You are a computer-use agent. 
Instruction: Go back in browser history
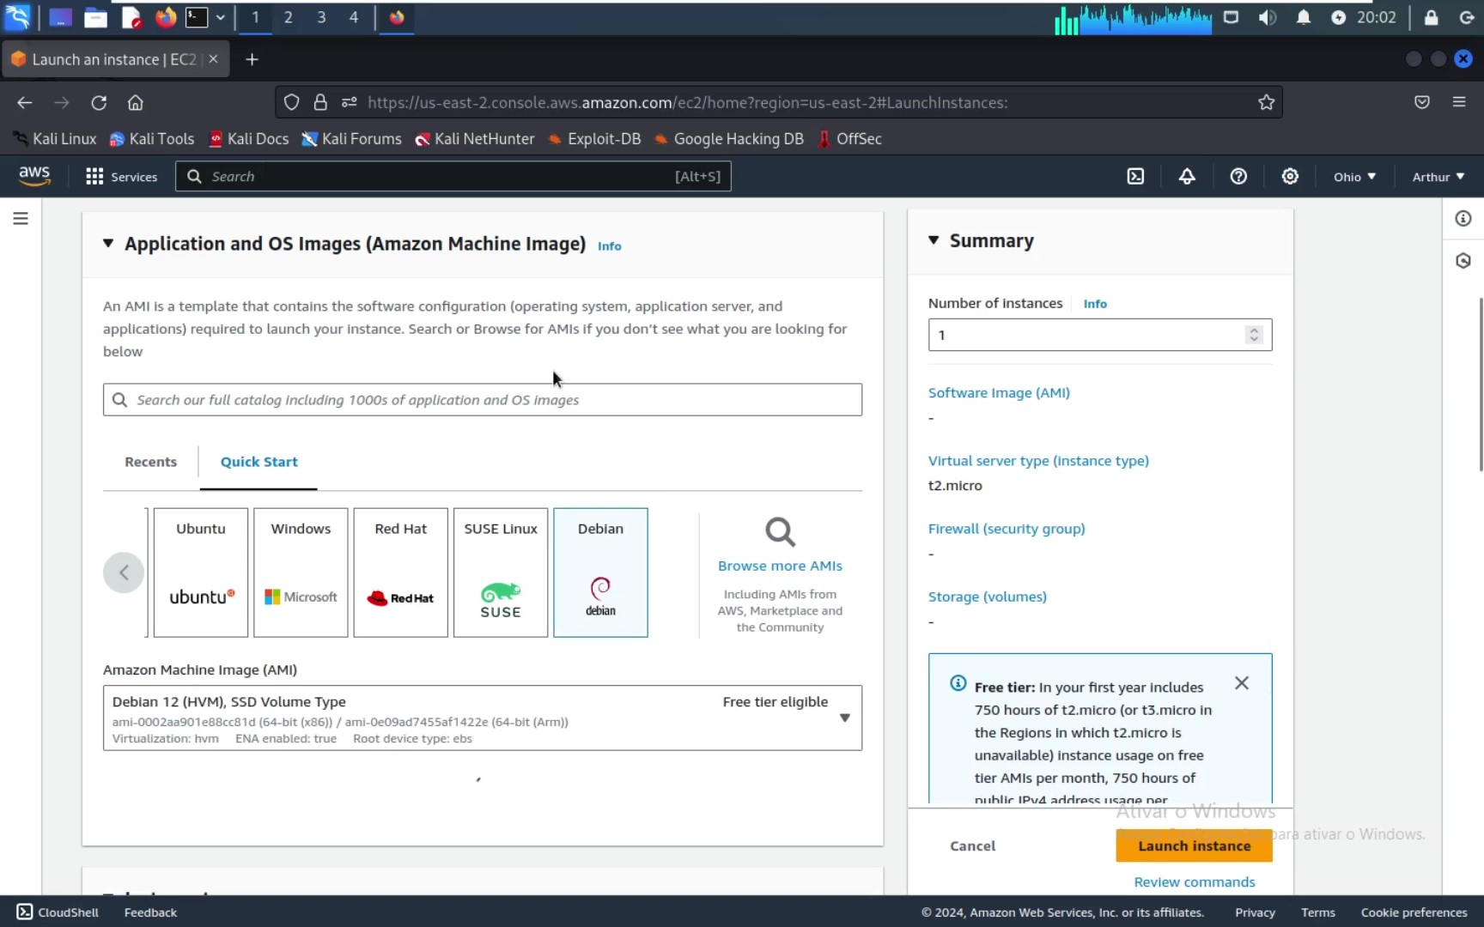pos(24,103)
